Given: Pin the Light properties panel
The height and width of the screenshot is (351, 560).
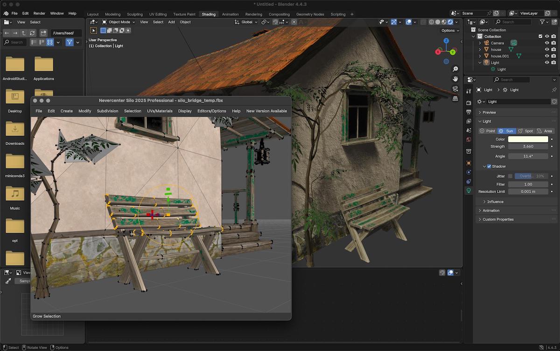Looking at the screenshot, I should [554, 90].
